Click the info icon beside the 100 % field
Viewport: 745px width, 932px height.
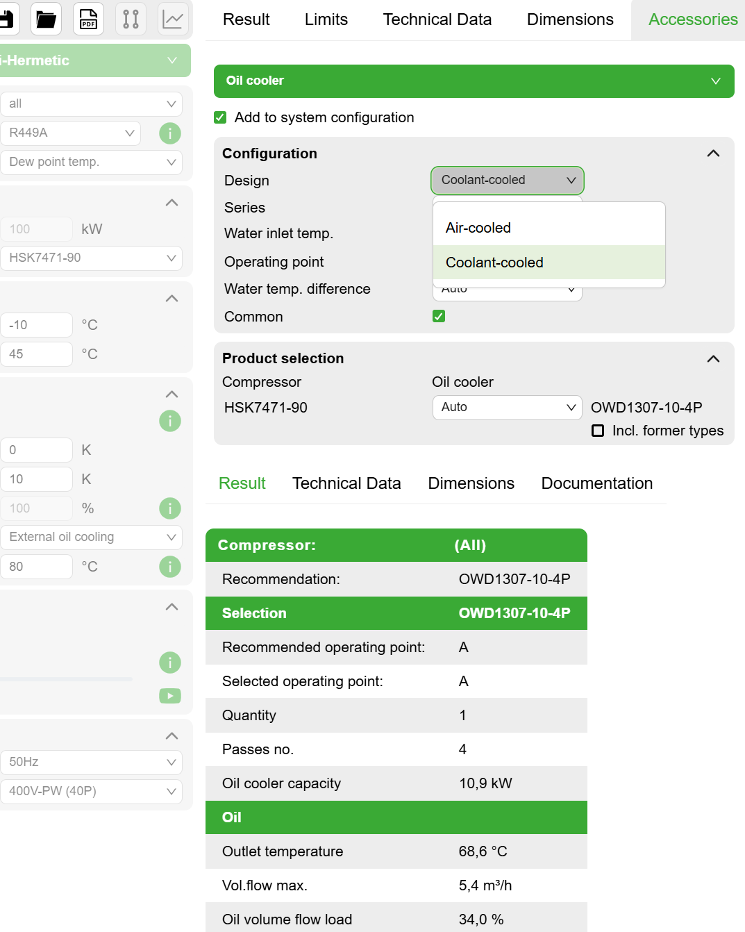coord(170,508)
